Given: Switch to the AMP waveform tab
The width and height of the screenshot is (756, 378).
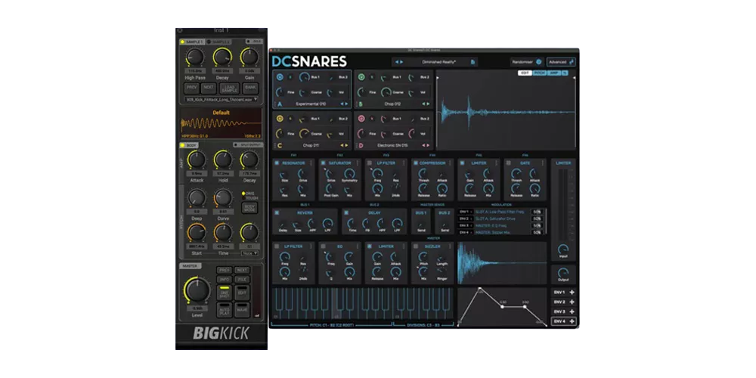Looking at the screenshot, I should click(x=553, y=73).
